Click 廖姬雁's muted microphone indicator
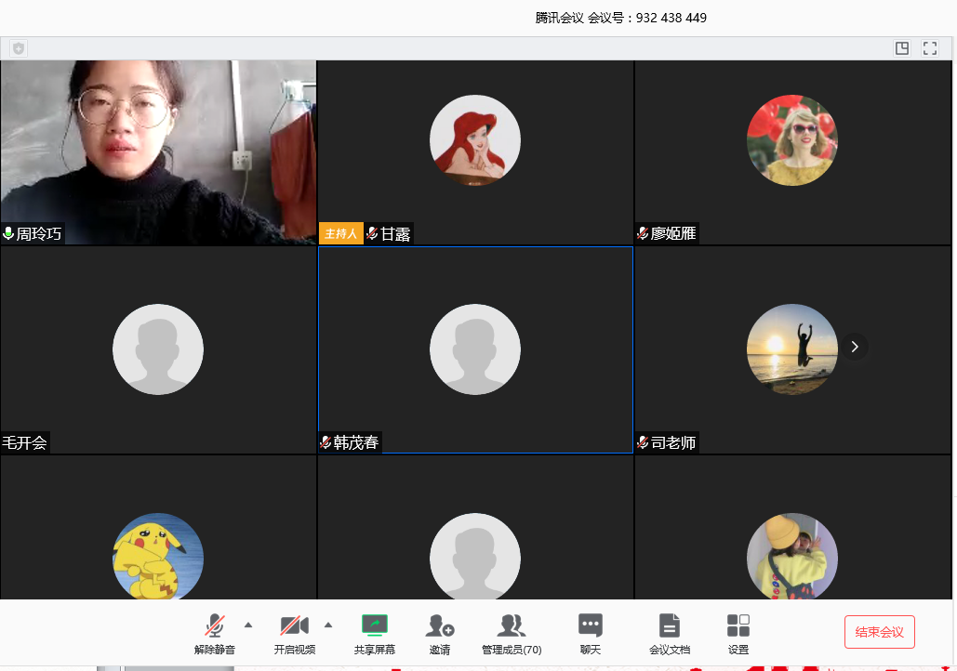This screenshot has width=957, height=671. click(643, 233)
